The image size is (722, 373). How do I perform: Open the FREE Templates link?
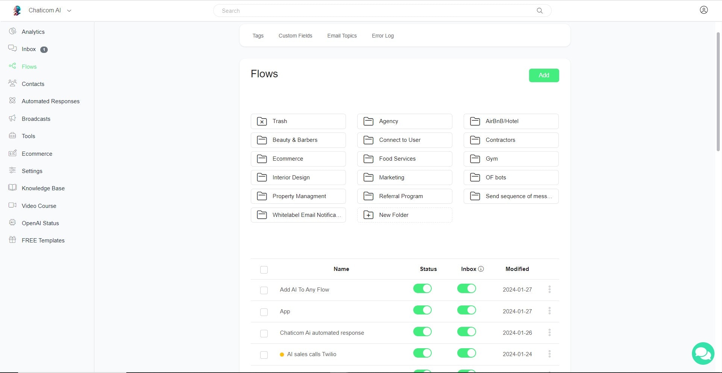tap(43, 241)
